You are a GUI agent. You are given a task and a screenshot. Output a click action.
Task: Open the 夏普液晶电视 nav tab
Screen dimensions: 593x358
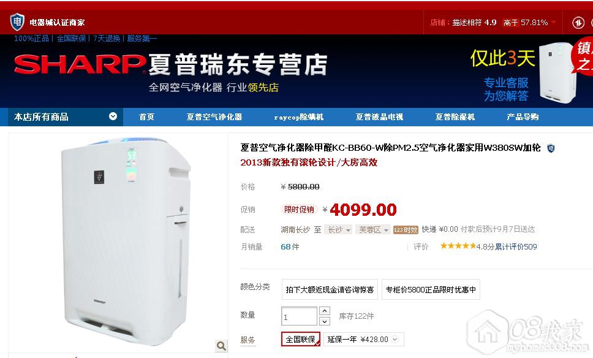(379, 116)
